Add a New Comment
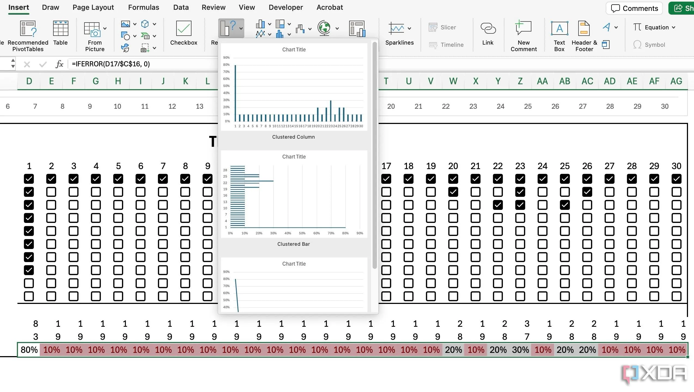 (x=523, y=36)
